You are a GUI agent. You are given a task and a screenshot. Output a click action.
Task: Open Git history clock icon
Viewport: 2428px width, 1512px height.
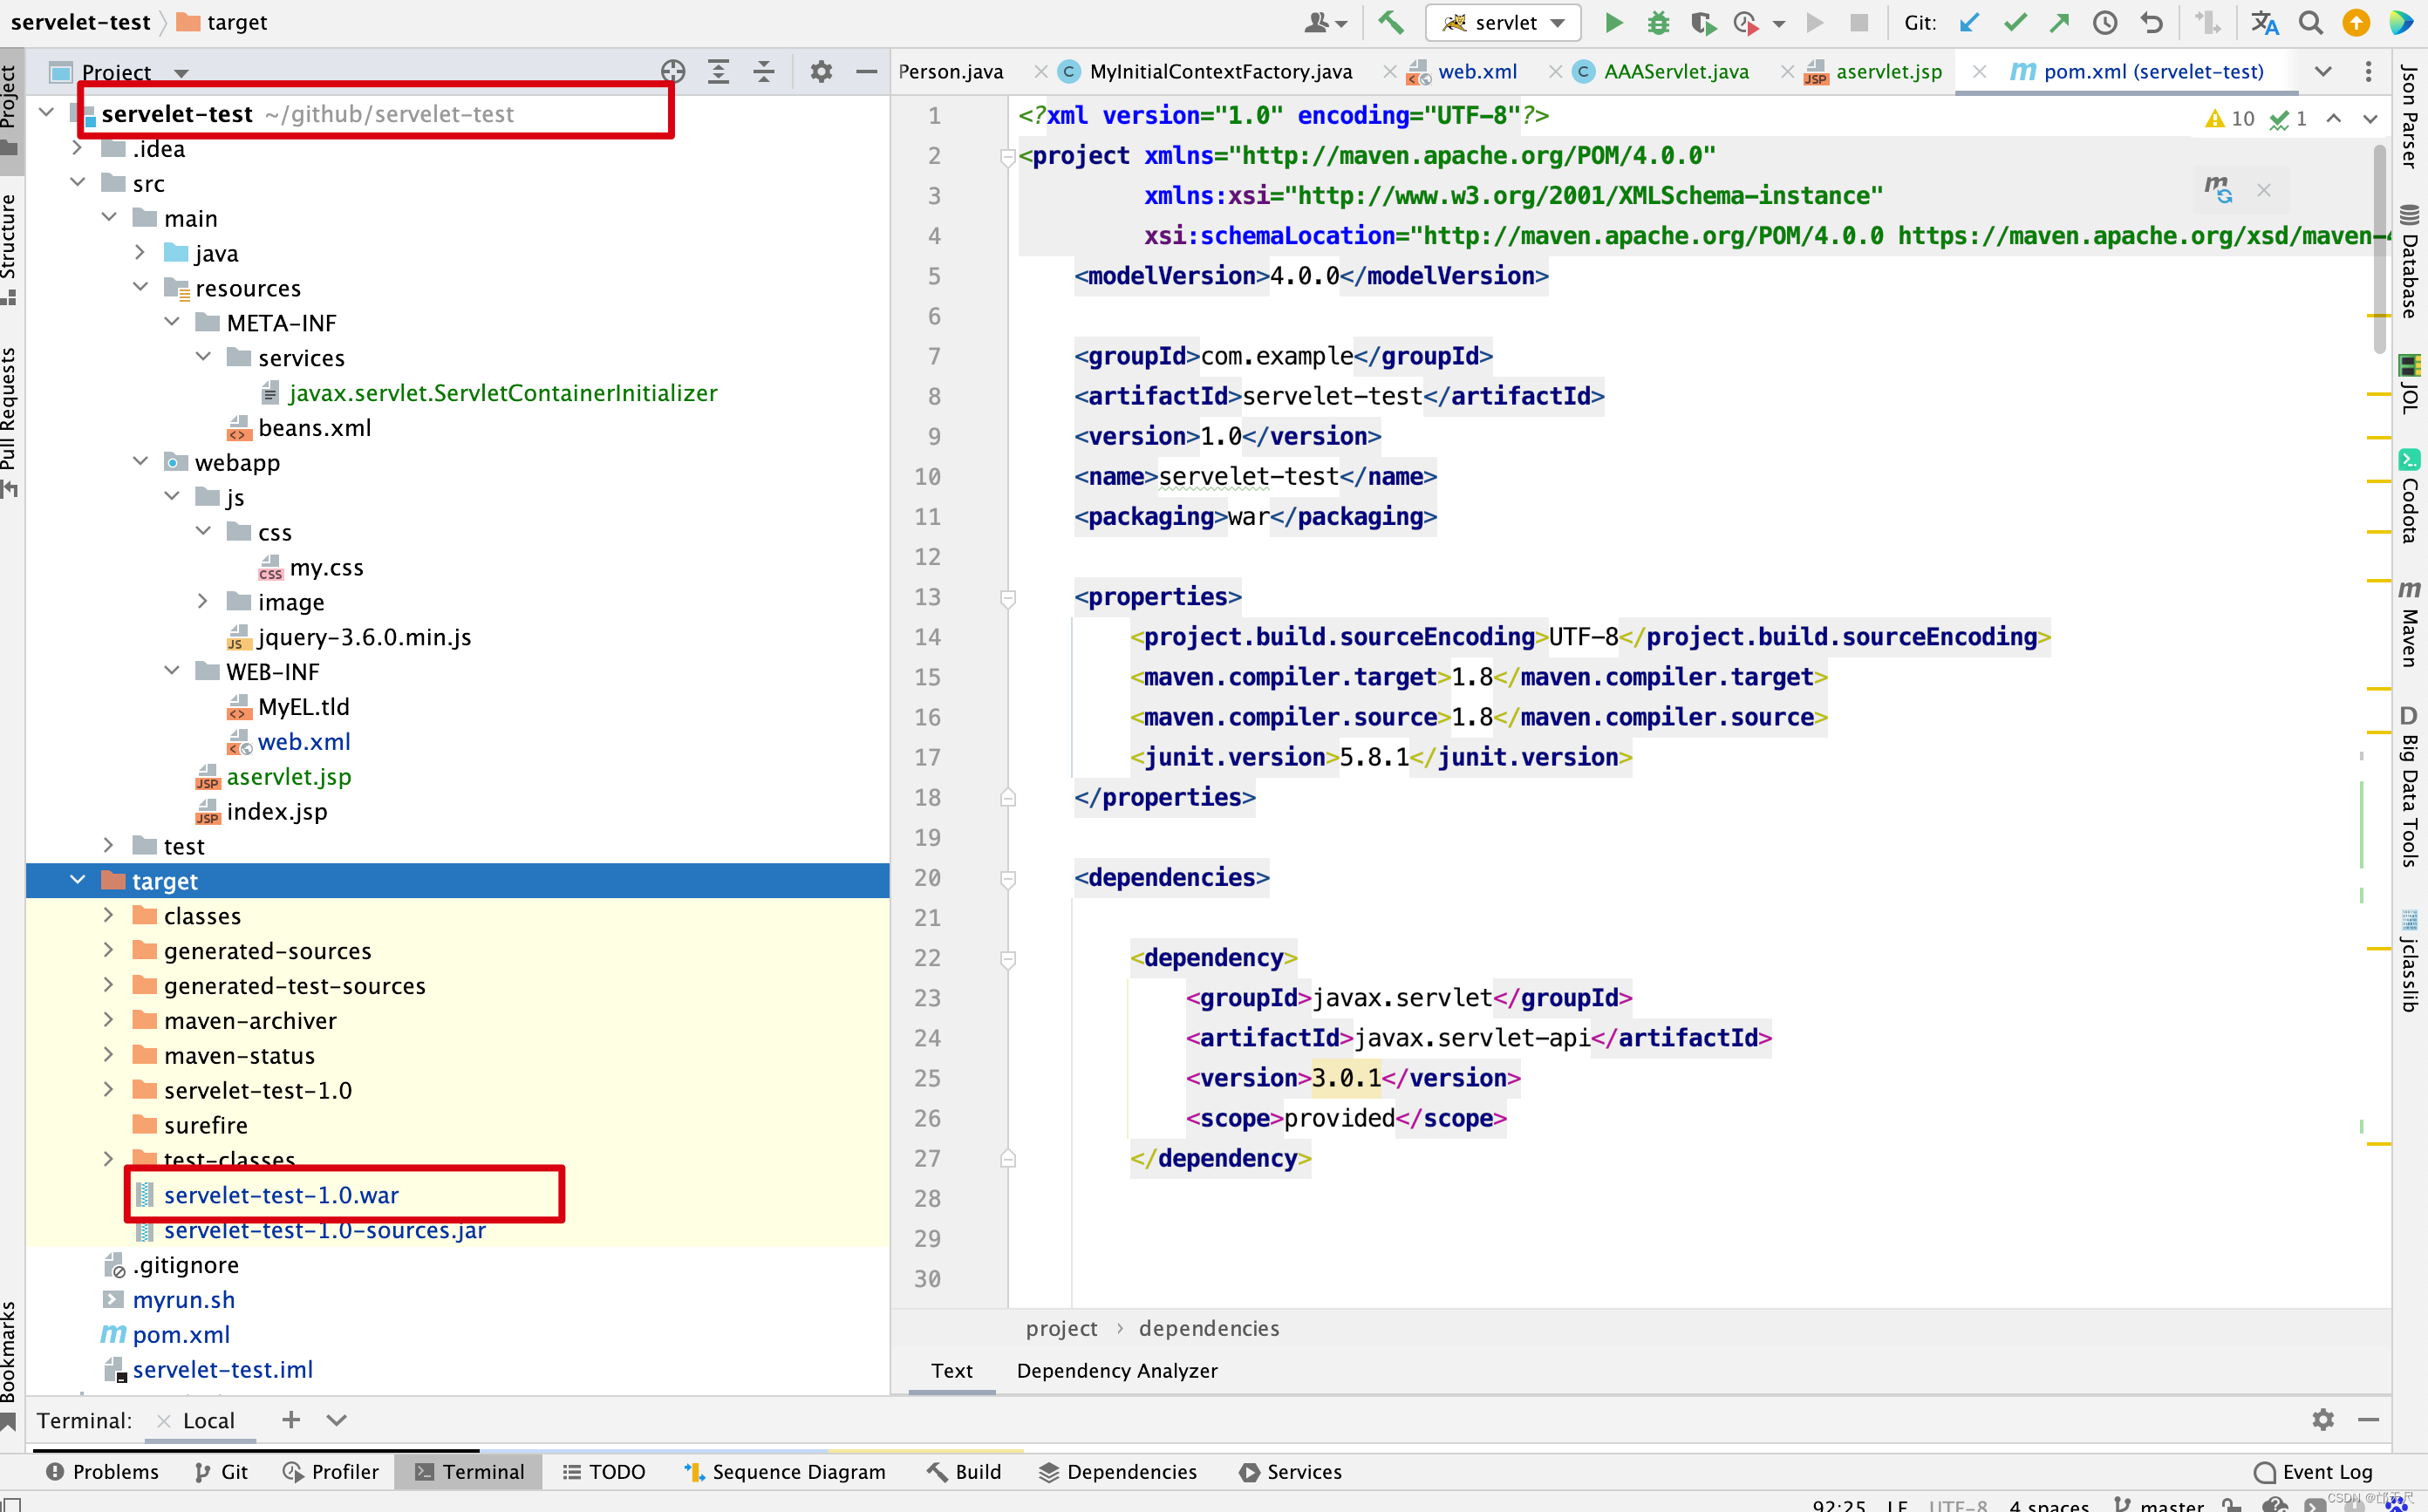(x=2105, y=23)
